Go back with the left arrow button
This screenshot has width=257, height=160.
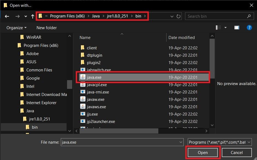7,16
